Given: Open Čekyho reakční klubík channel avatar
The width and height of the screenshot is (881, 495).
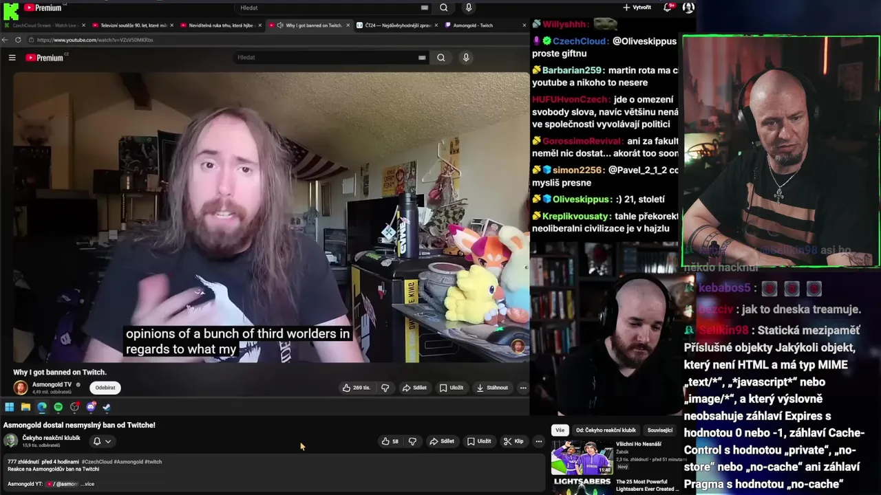Looking at the screenshot, I should [x=10, y=441].
